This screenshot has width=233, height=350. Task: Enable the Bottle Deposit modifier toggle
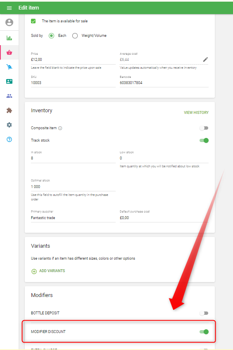point(204,313)
